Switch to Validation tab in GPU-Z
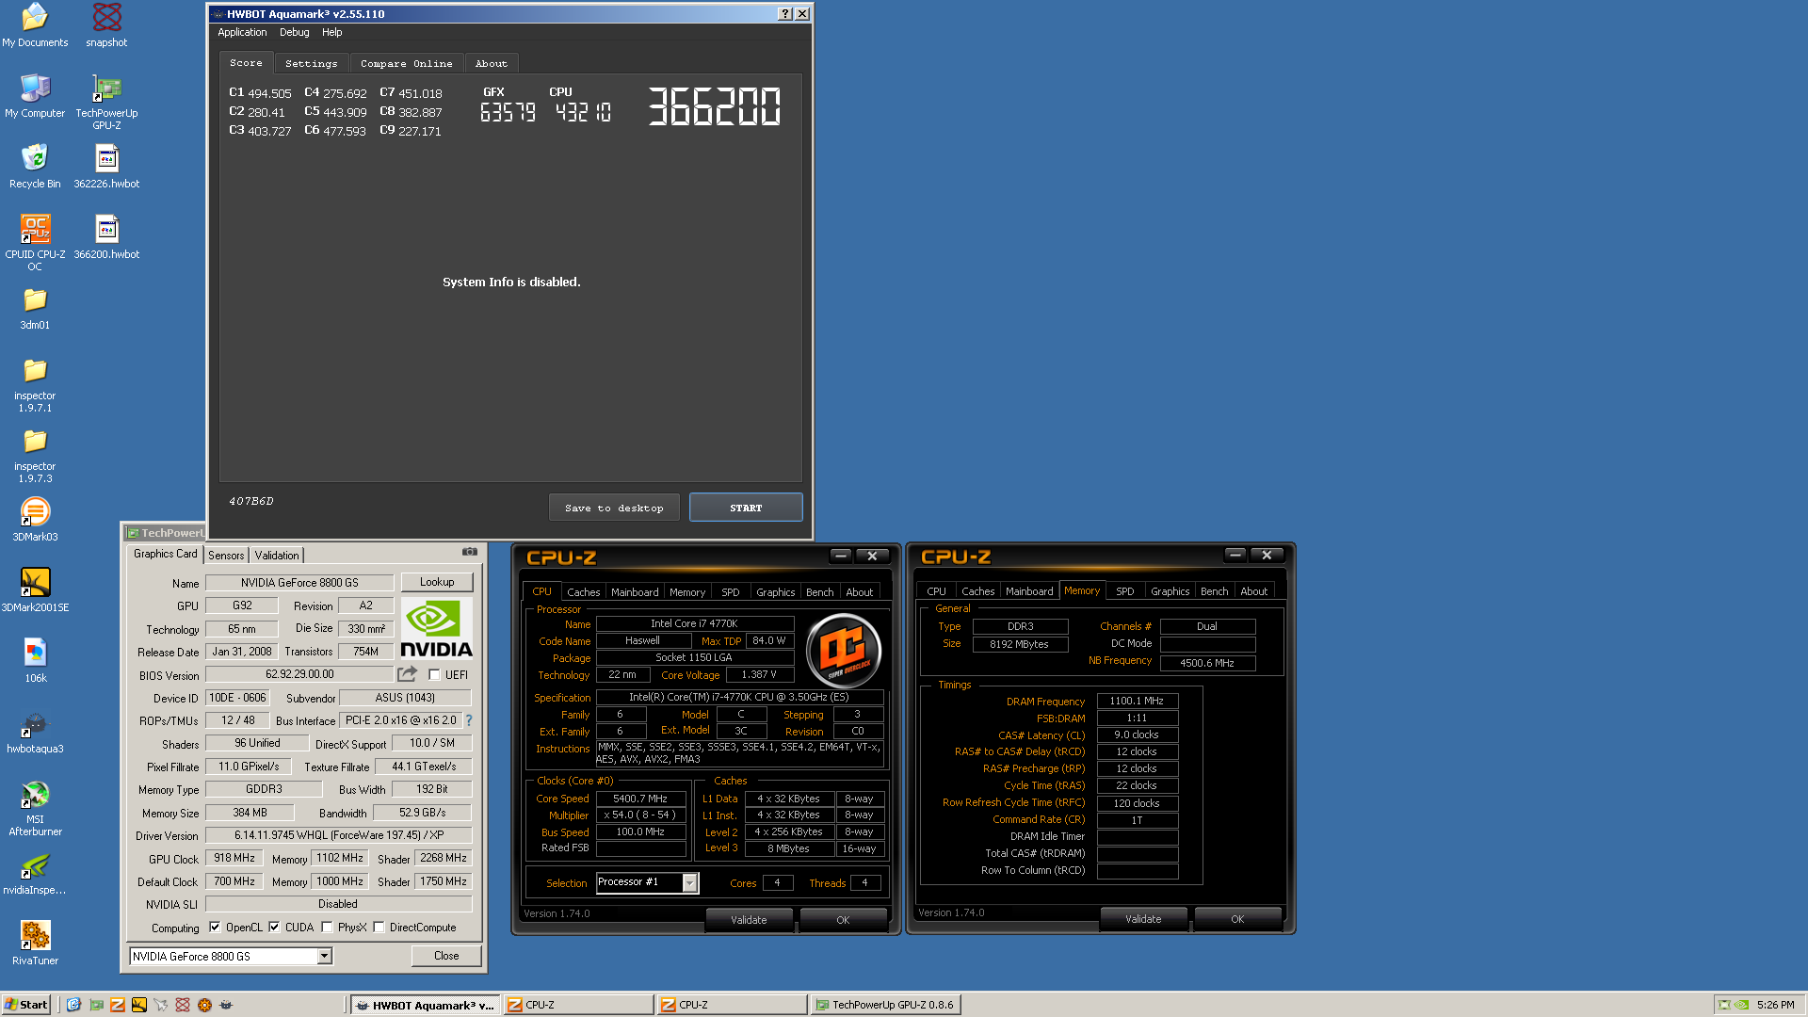Image resolution: width=1808 pixels, height=1017 pixels. point(277,556)
